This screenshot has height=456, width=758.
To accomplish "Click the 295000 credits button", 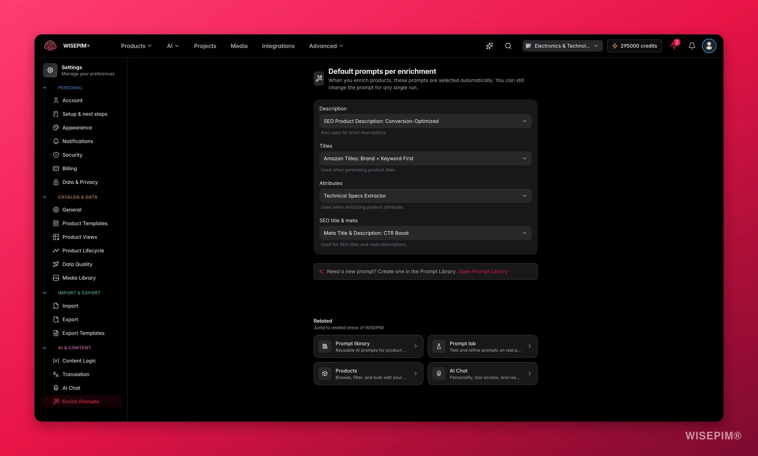I will point(634,46).
